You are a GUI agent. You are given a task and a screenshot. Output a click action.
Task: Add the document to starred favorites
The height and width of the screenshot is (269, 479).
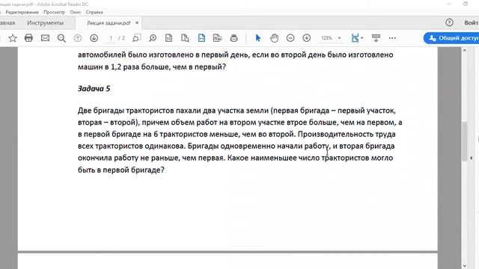pos(13,38)
